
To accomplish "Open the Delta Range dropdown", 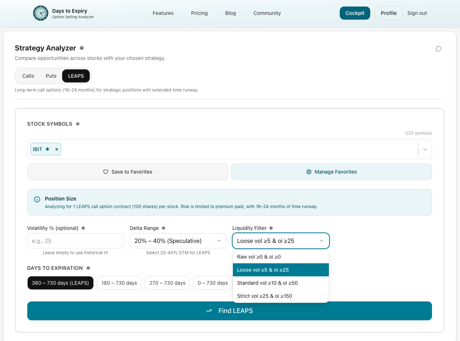I will tap(178, 241).
